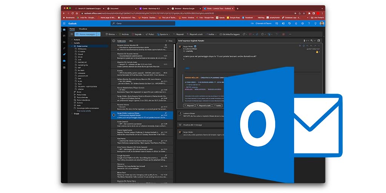Click the Pulisci sweep button
The height and width of the screenshot is (193, 386).
pyautogui.click(x=150, y=34)
